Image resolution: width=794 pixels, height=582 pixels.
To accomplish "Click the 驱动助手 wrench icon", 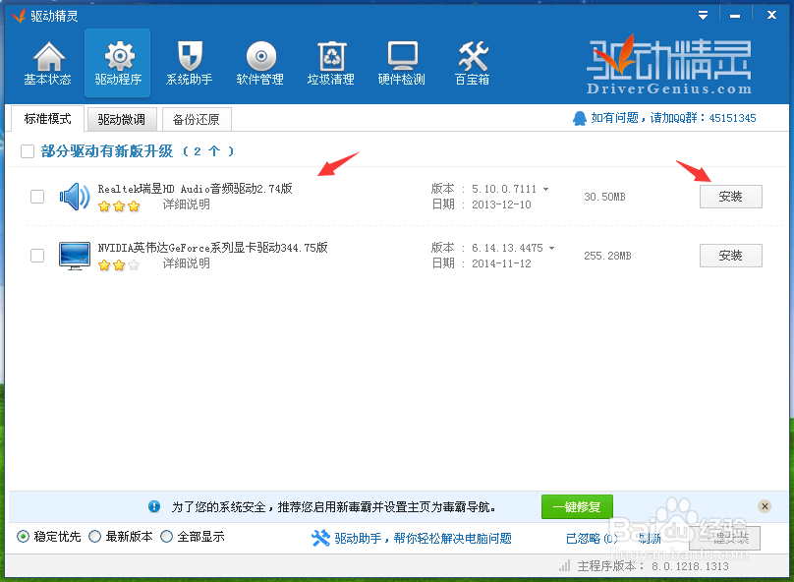I will click(x=320, y=538).
